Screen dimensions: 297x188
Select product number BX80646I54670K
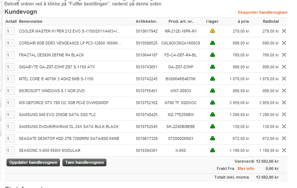[x=181, y=79]
